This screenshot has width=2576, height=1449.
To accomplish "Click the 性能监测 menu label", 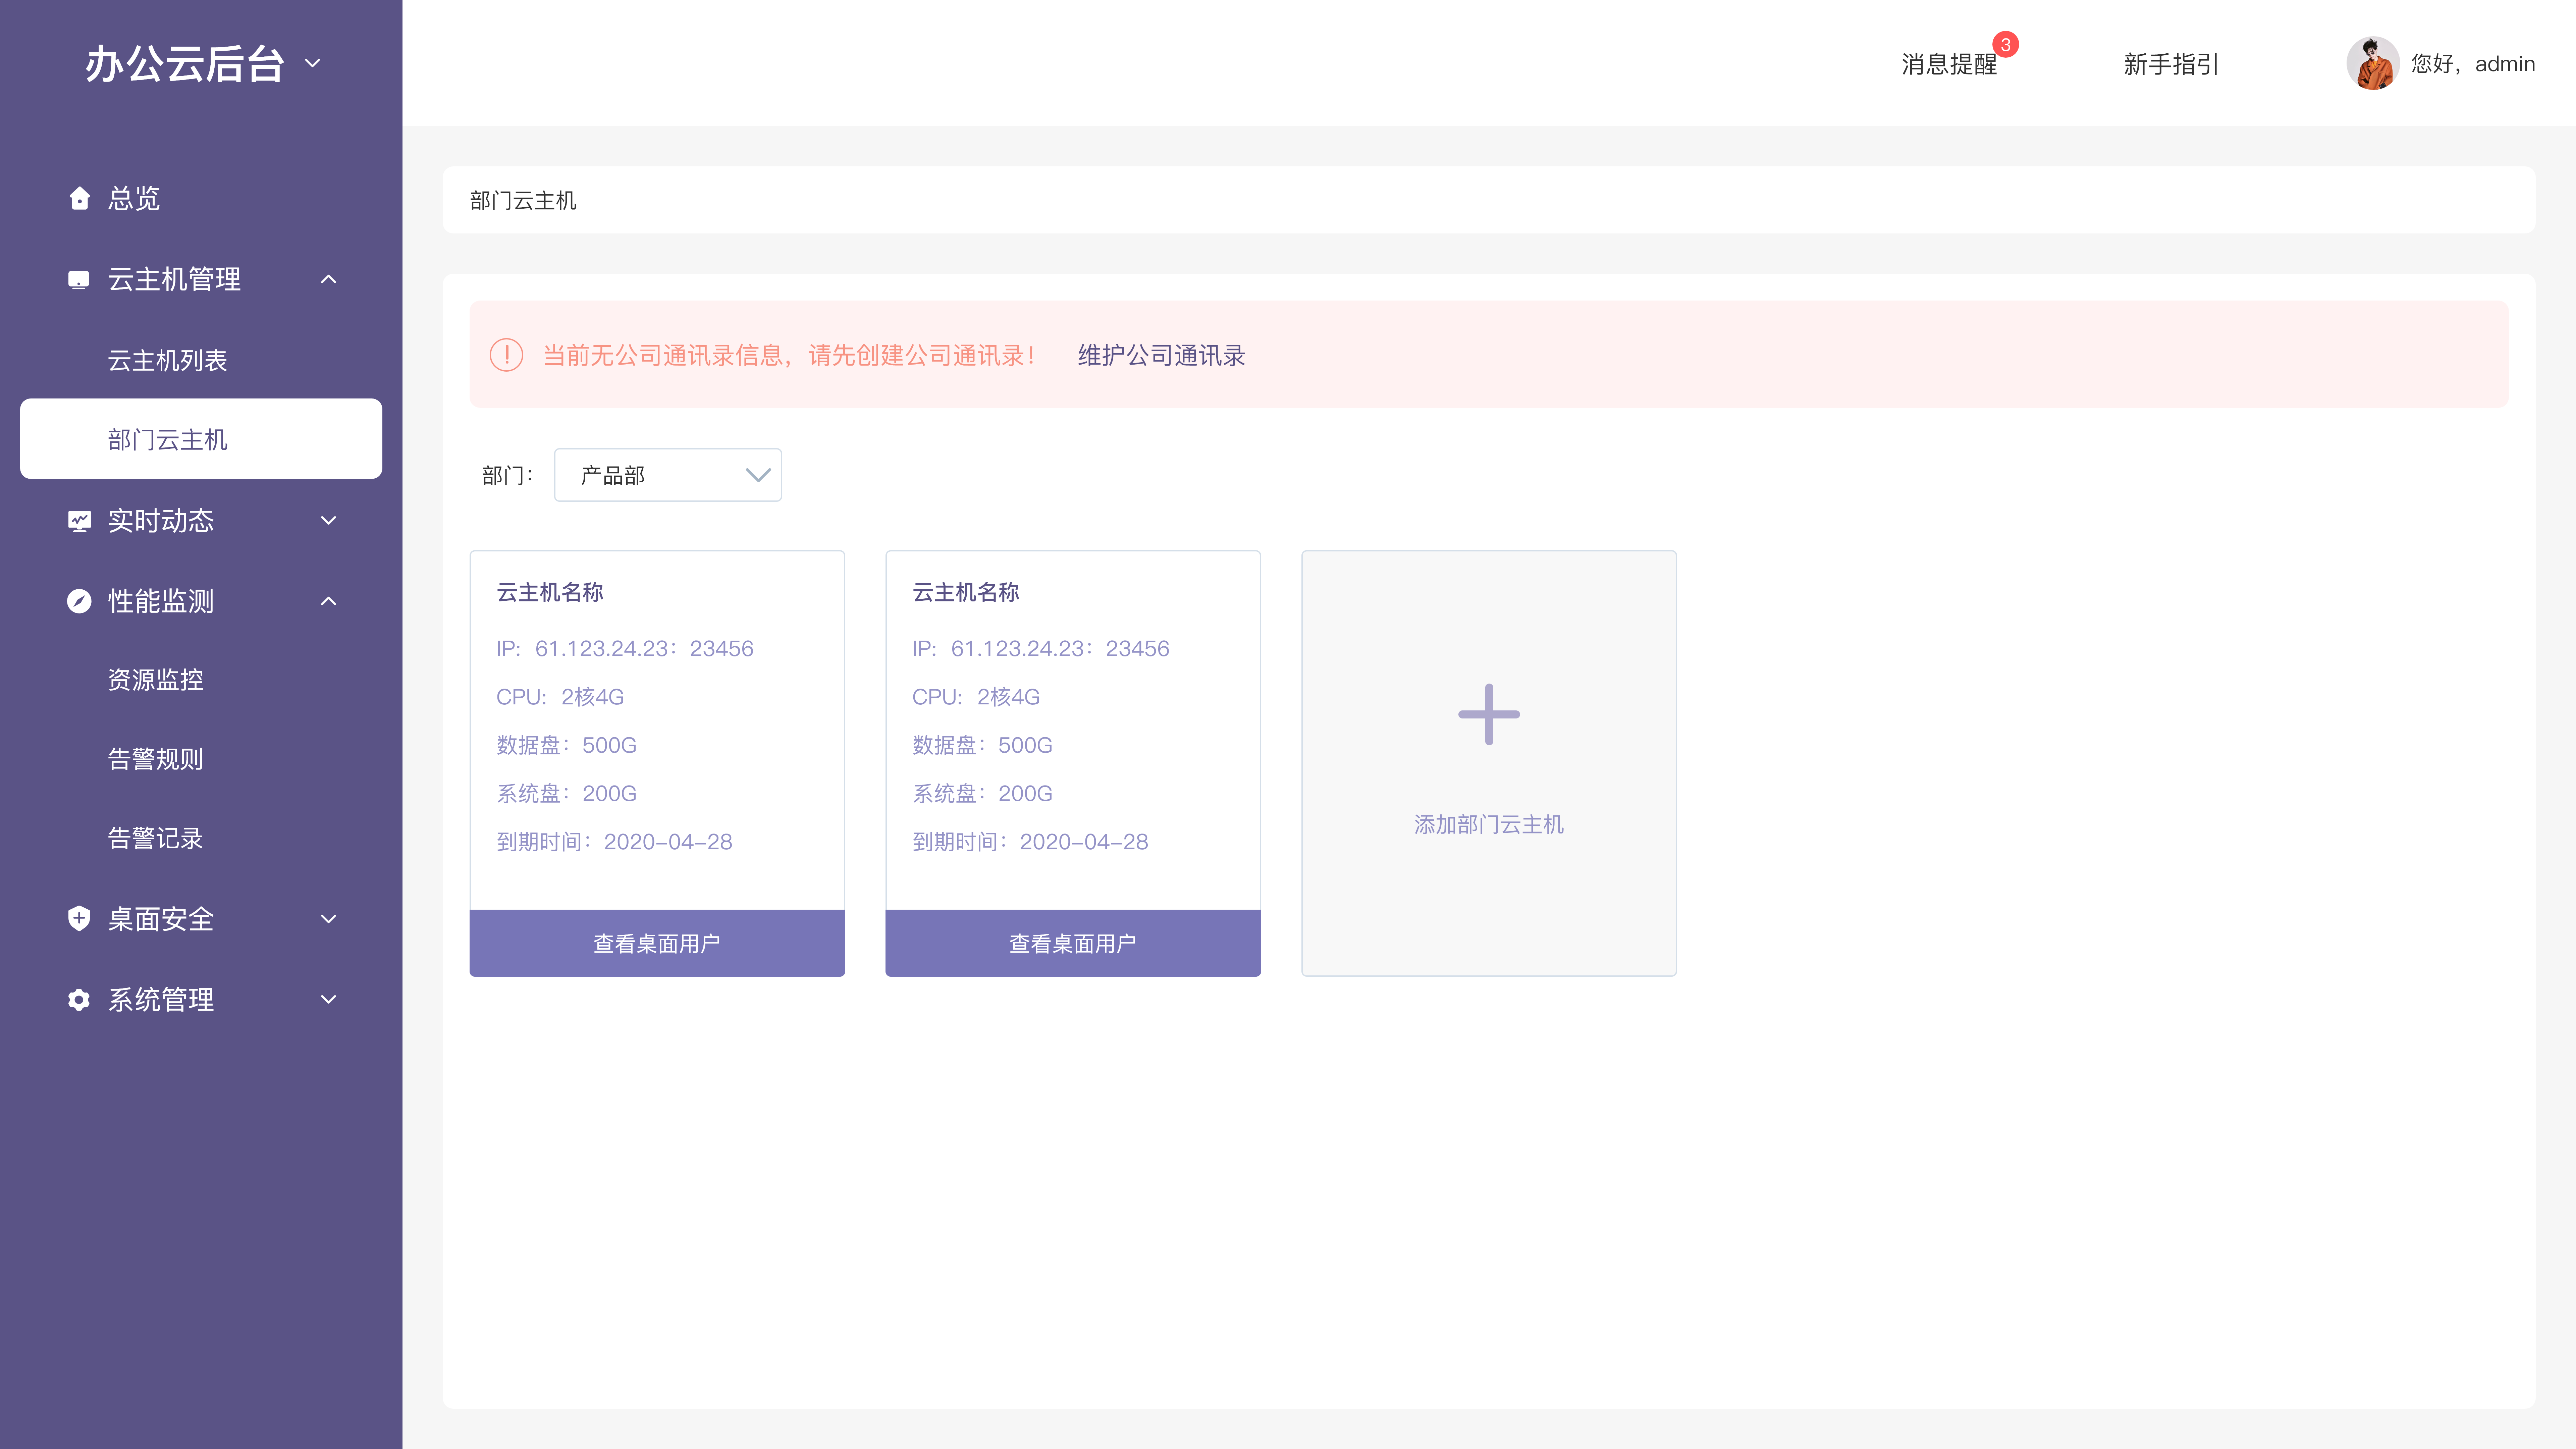I will point(161,601).
